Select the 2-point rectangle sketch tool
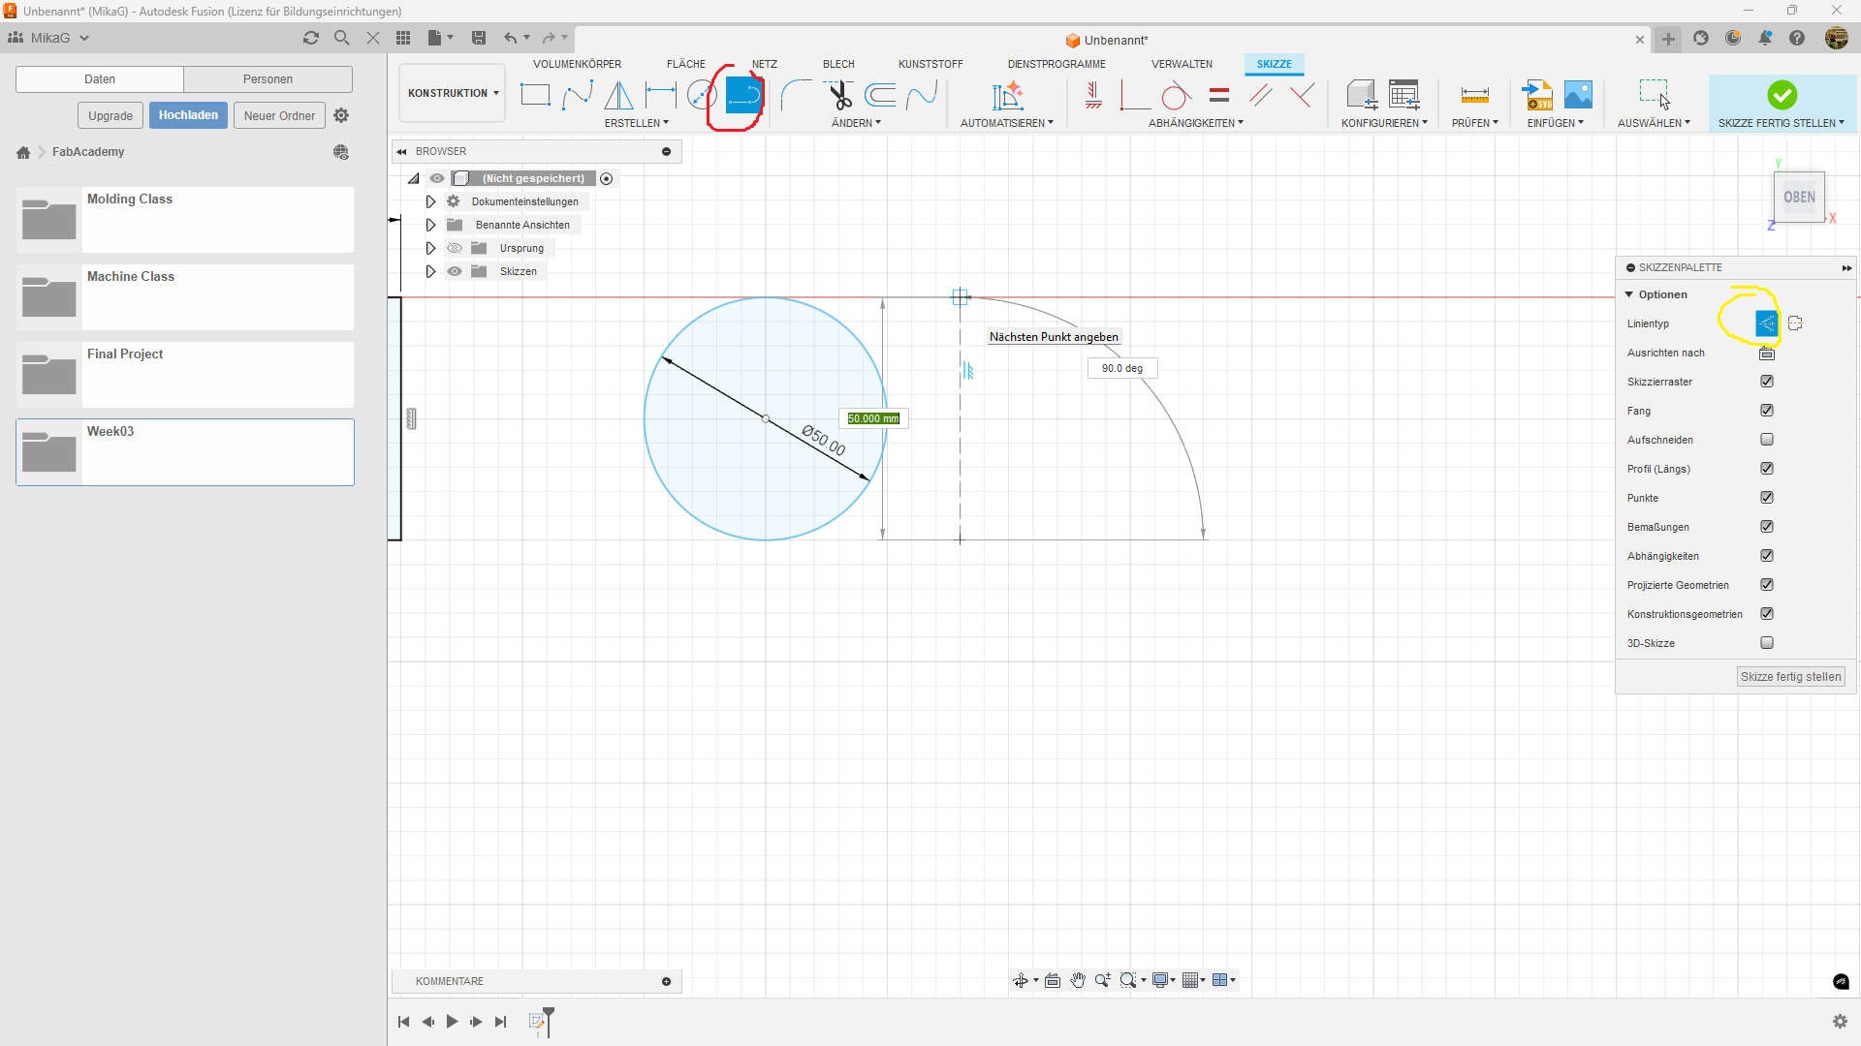This screenshot has width=1861, height=1046. click(535, 95)
